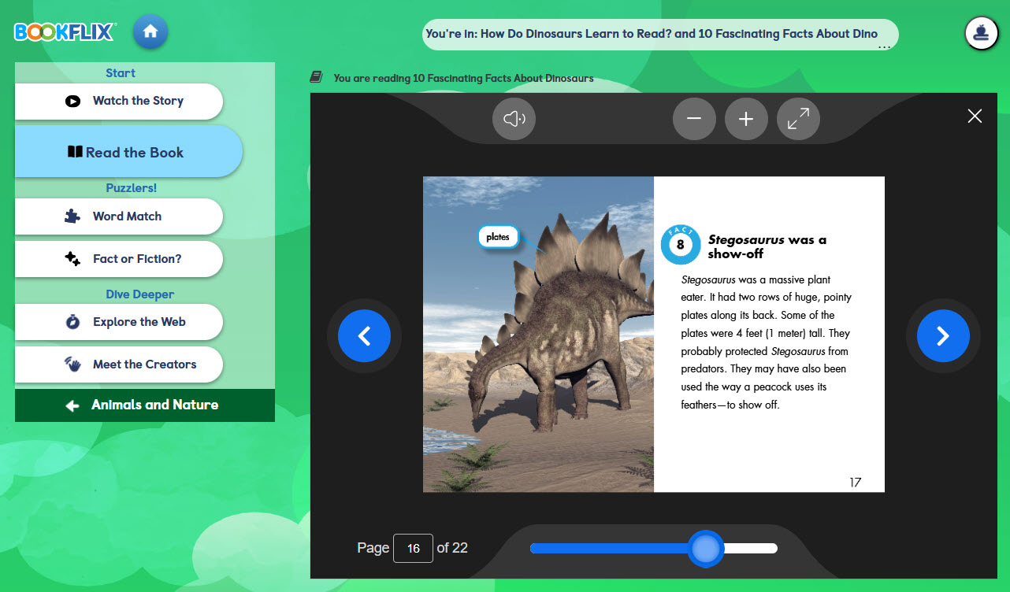
Task: Go back to Animals and Nature
Action: click(x=145, y=405)
